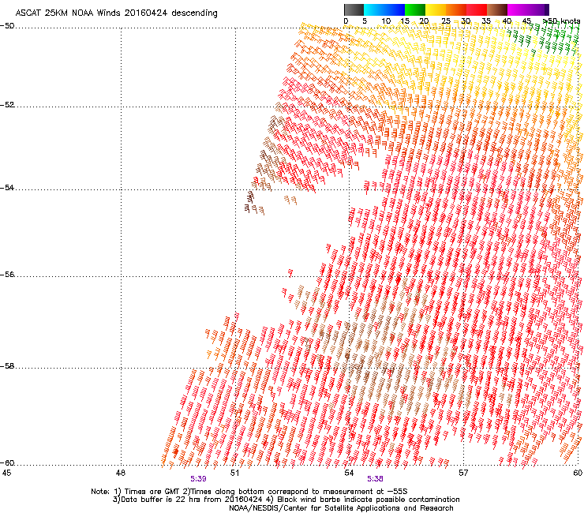Click the orange 25-30 knots color swatch
Image resolution: width=584 pixels, height=513 pixels.
[455, 9]
